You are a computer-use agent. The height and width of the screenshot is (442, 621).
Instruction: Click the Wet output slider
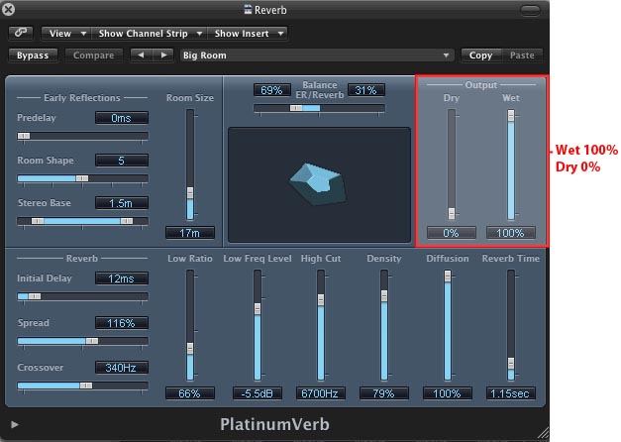(511, 164)
